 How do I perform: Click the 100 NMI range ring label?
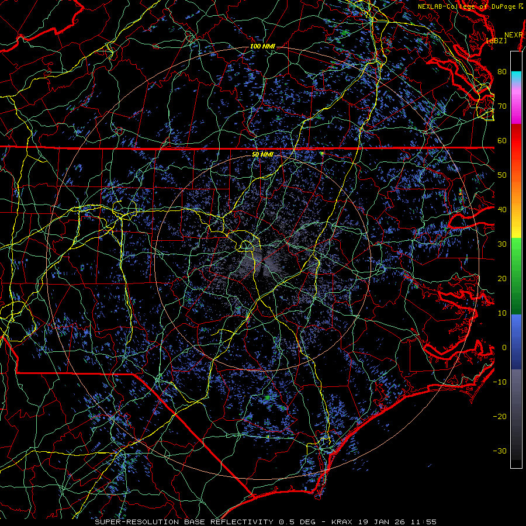point(262,46)
